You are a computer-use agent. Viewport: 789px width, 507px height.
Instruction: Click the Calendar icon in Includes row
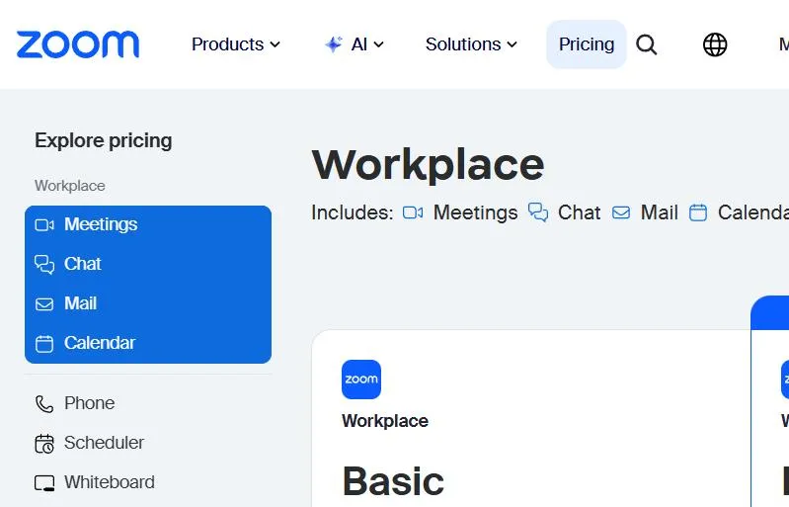pos(698,212)
